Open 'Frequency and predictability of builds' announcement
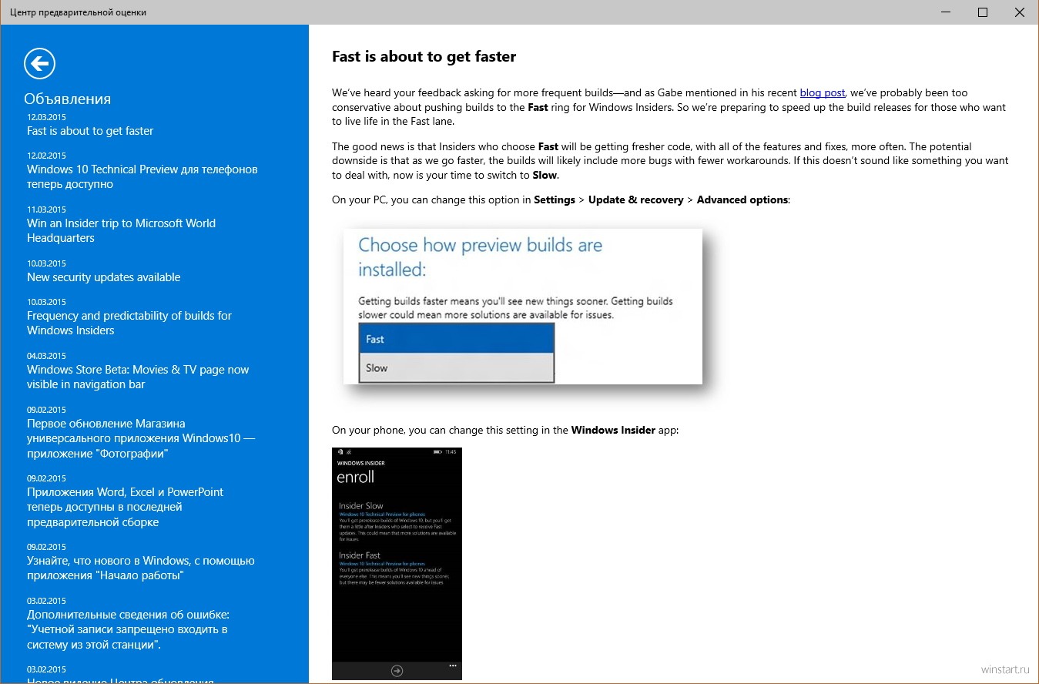 click(129, 323)
